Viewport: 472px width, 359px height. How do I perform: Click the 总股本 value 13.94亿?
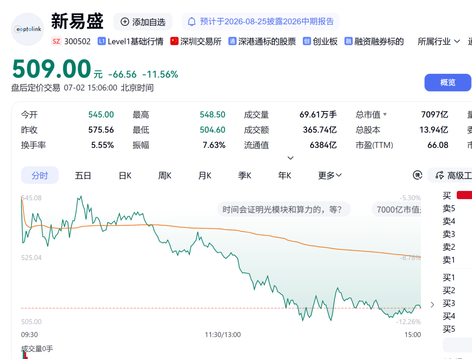pyautogui.click(x=434, y=130)
